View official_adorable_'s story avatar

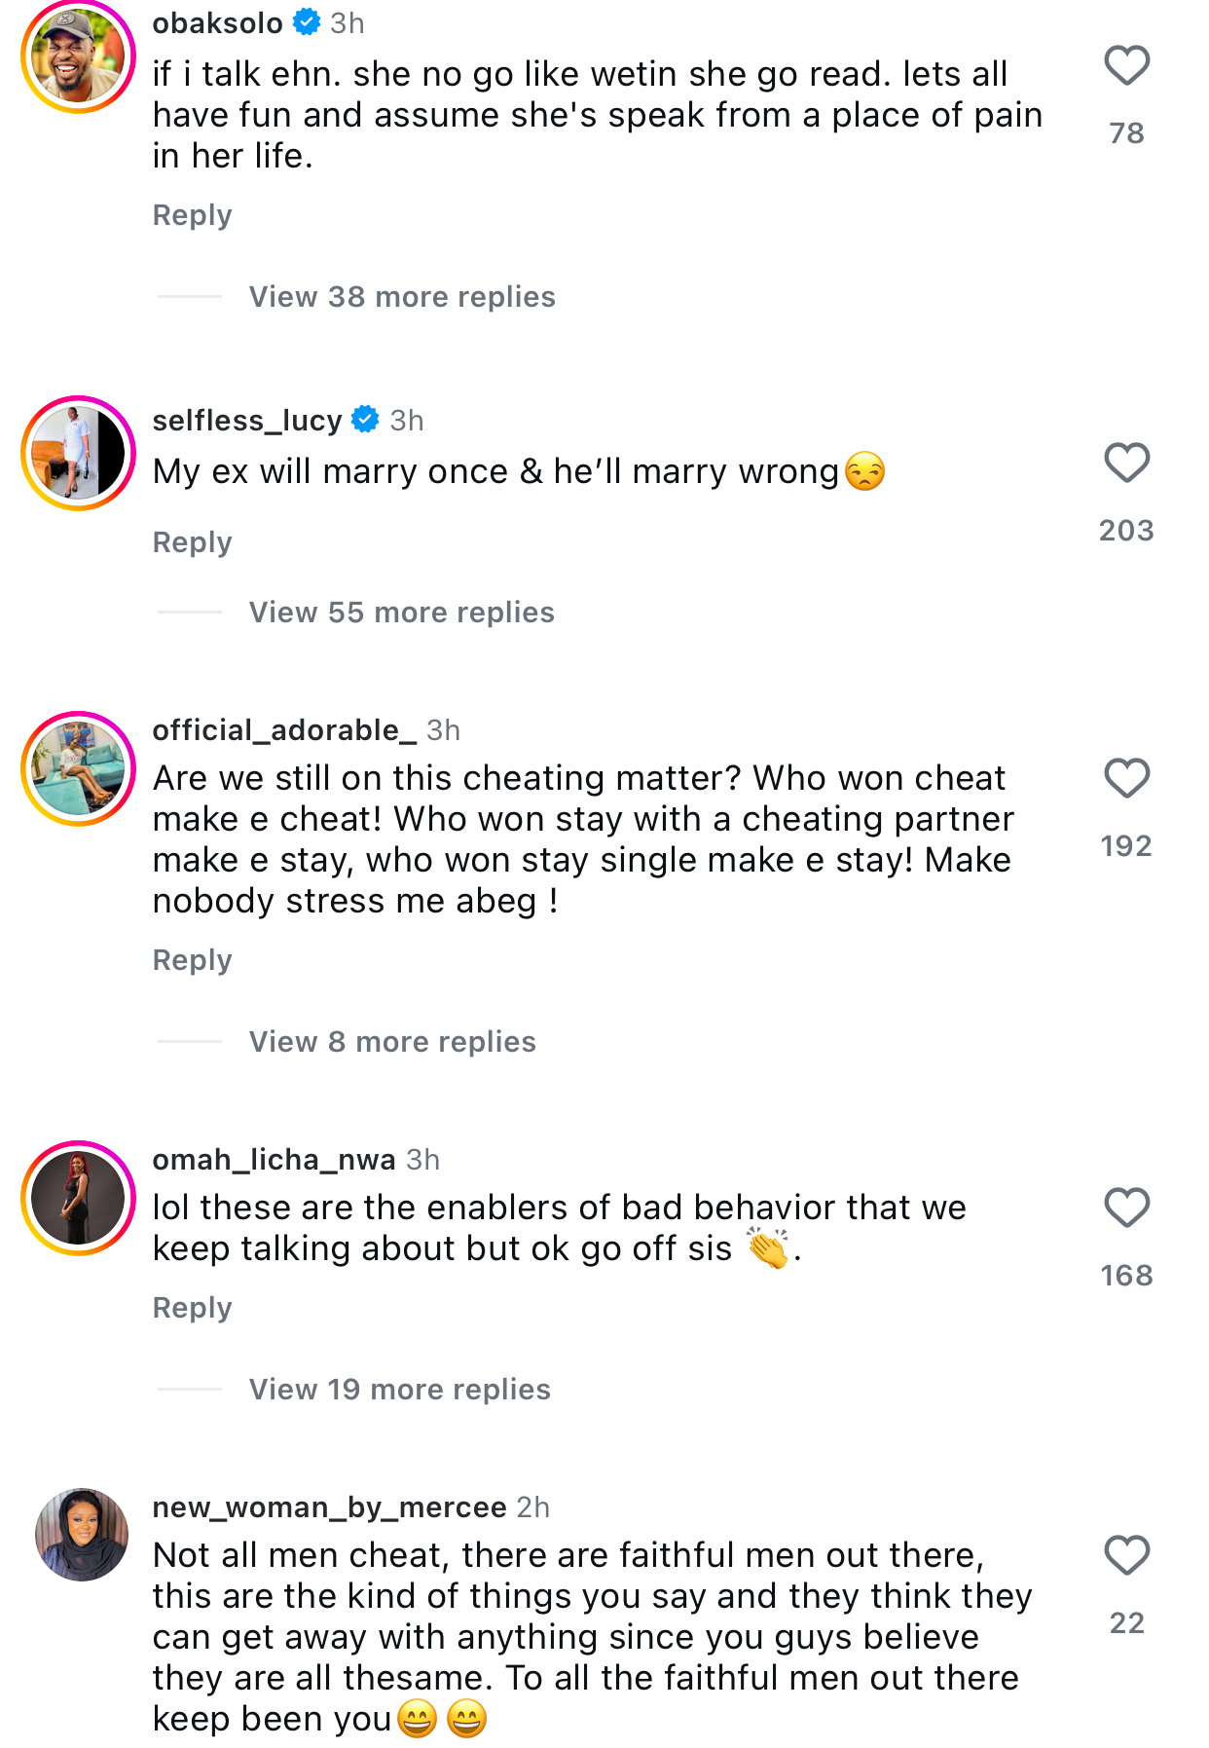(x=78, y=768)
